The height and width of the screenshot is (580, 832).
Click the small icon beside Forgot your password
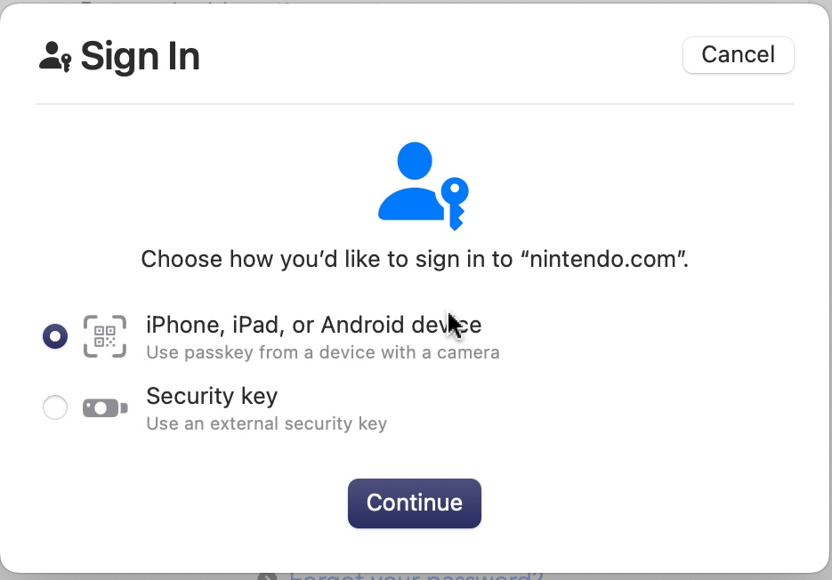click(x=263, y=576)
